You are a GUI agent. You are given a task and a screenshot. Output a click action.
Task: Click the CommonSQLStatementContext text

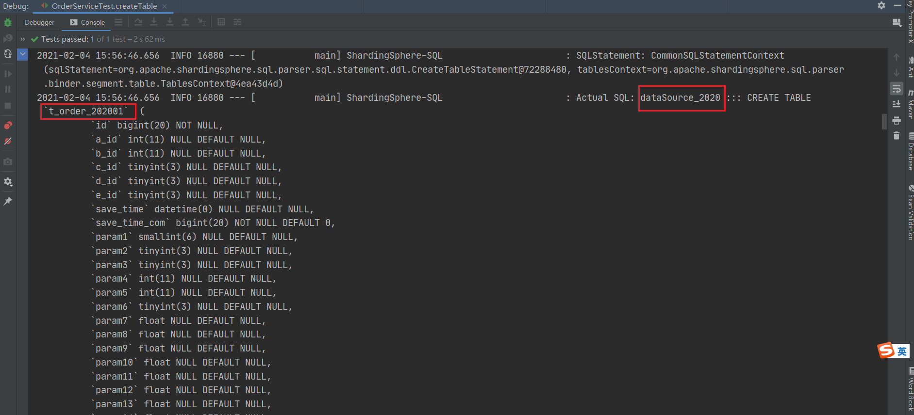coord(717,56)
